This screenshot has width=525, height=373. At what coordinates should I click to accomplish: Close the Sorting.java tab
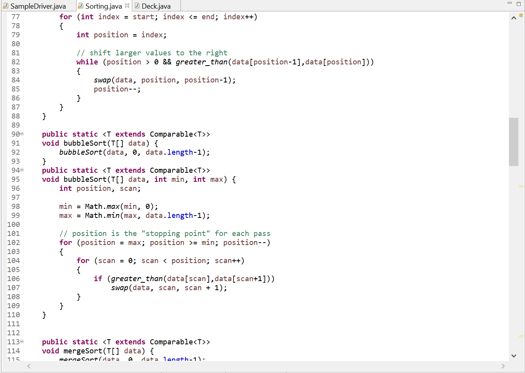(x=128, y=5)
